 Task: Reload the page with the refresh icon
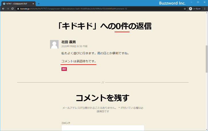[x=13, y=9]
